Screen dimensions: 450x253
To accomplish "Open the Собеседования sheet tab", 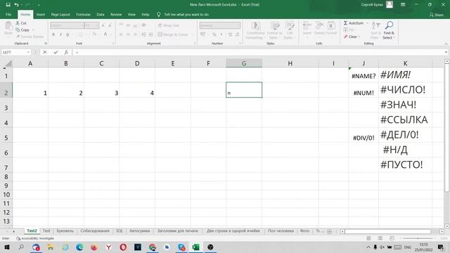I will click(95, 231).
